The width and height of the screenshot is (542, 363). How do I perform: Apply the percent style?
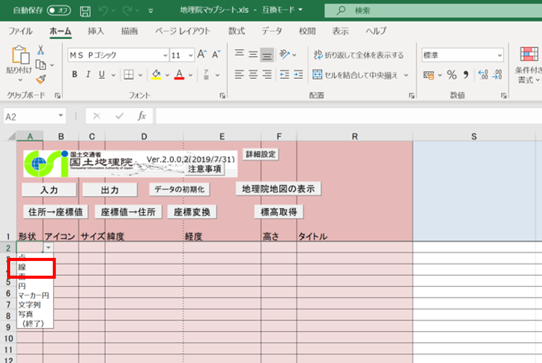452,75
